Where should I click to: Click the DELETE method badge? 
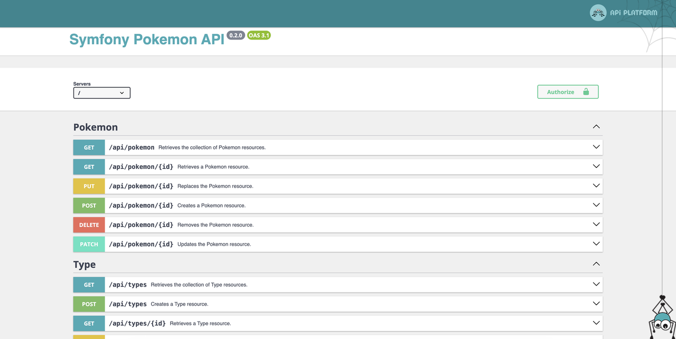[89, 225]
